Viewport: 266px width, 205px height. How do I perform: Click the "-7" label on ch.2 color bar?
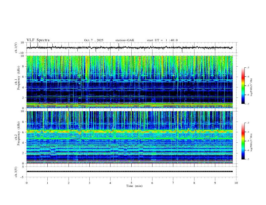(248, 159)
